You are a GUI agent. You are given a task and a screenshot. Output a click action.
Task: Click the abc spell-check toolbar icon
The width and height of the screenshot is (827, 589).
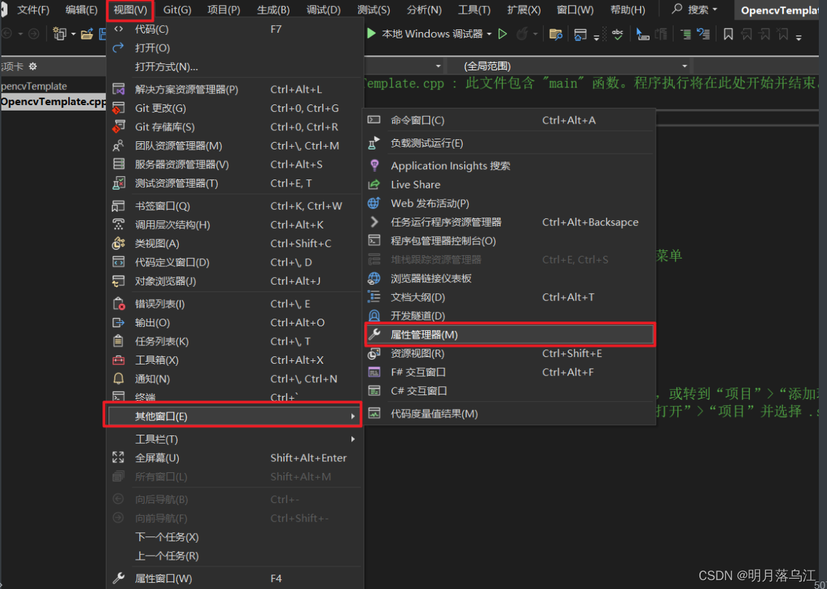pos(616,33)
